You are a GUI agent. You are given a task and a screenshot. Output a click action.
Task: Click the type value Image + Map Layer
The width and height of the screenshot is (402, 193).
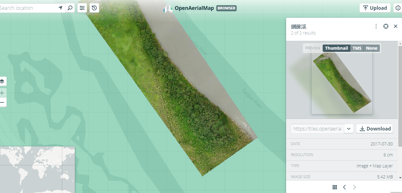click(375, 166)
